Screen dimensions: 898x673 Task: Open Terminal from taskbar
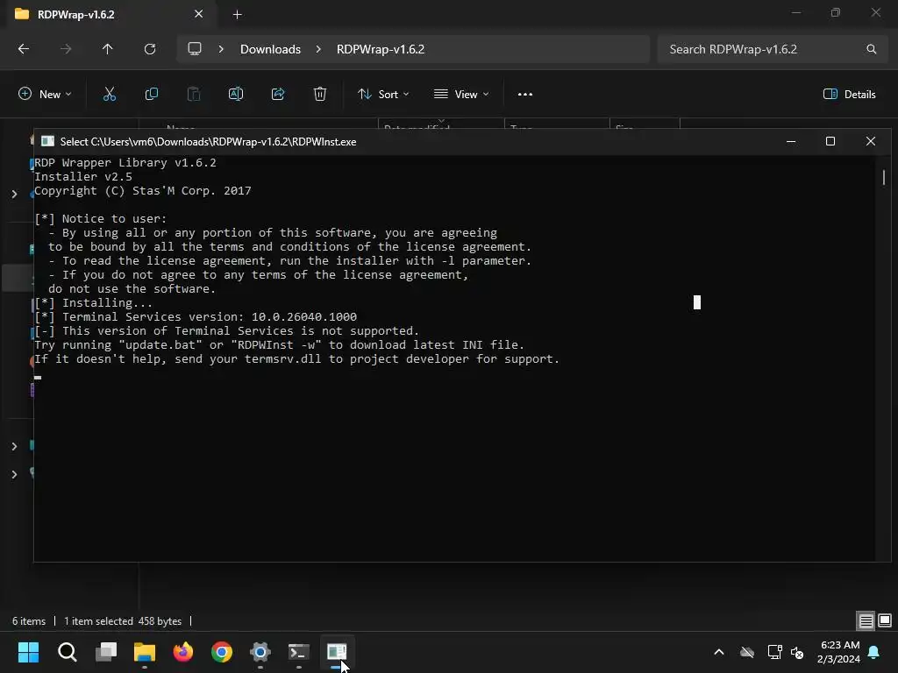pyautogui.click(x=298, y=652)
